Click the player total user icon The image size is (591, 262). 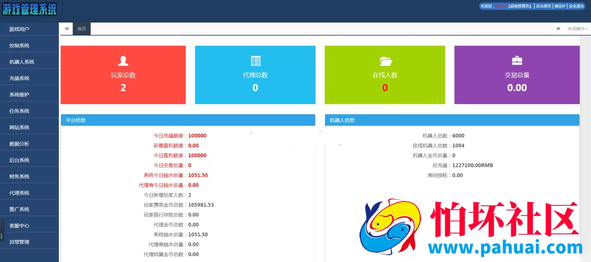coord(123,61)
